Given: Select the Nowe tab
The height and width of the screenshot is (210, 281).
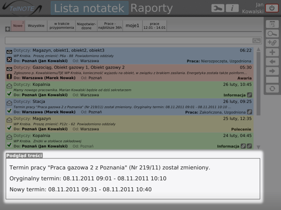Looking at the screenshot, I should 18,26.
